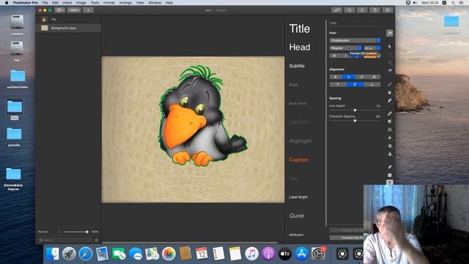Open the 100% zoom dropdown in the toolbar
This screenshot has height=264, width=469.
[x=74, y=10]
